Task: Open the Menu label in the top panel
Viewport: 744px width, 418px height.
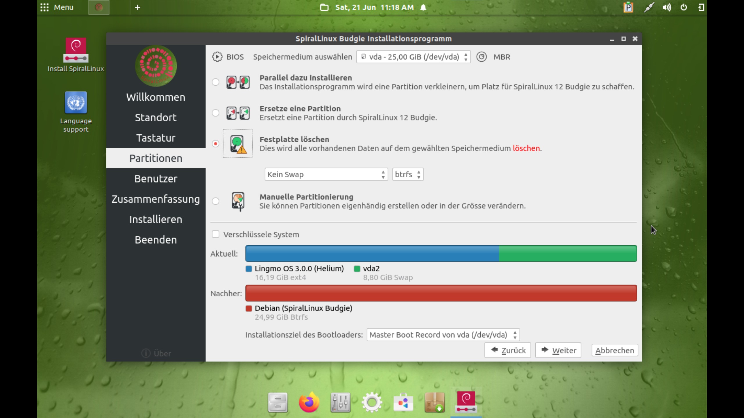Action: click(x=64, y=7)
